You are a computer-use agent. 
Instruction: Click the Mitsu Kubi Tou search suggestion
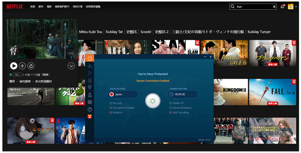coord(91,32)
